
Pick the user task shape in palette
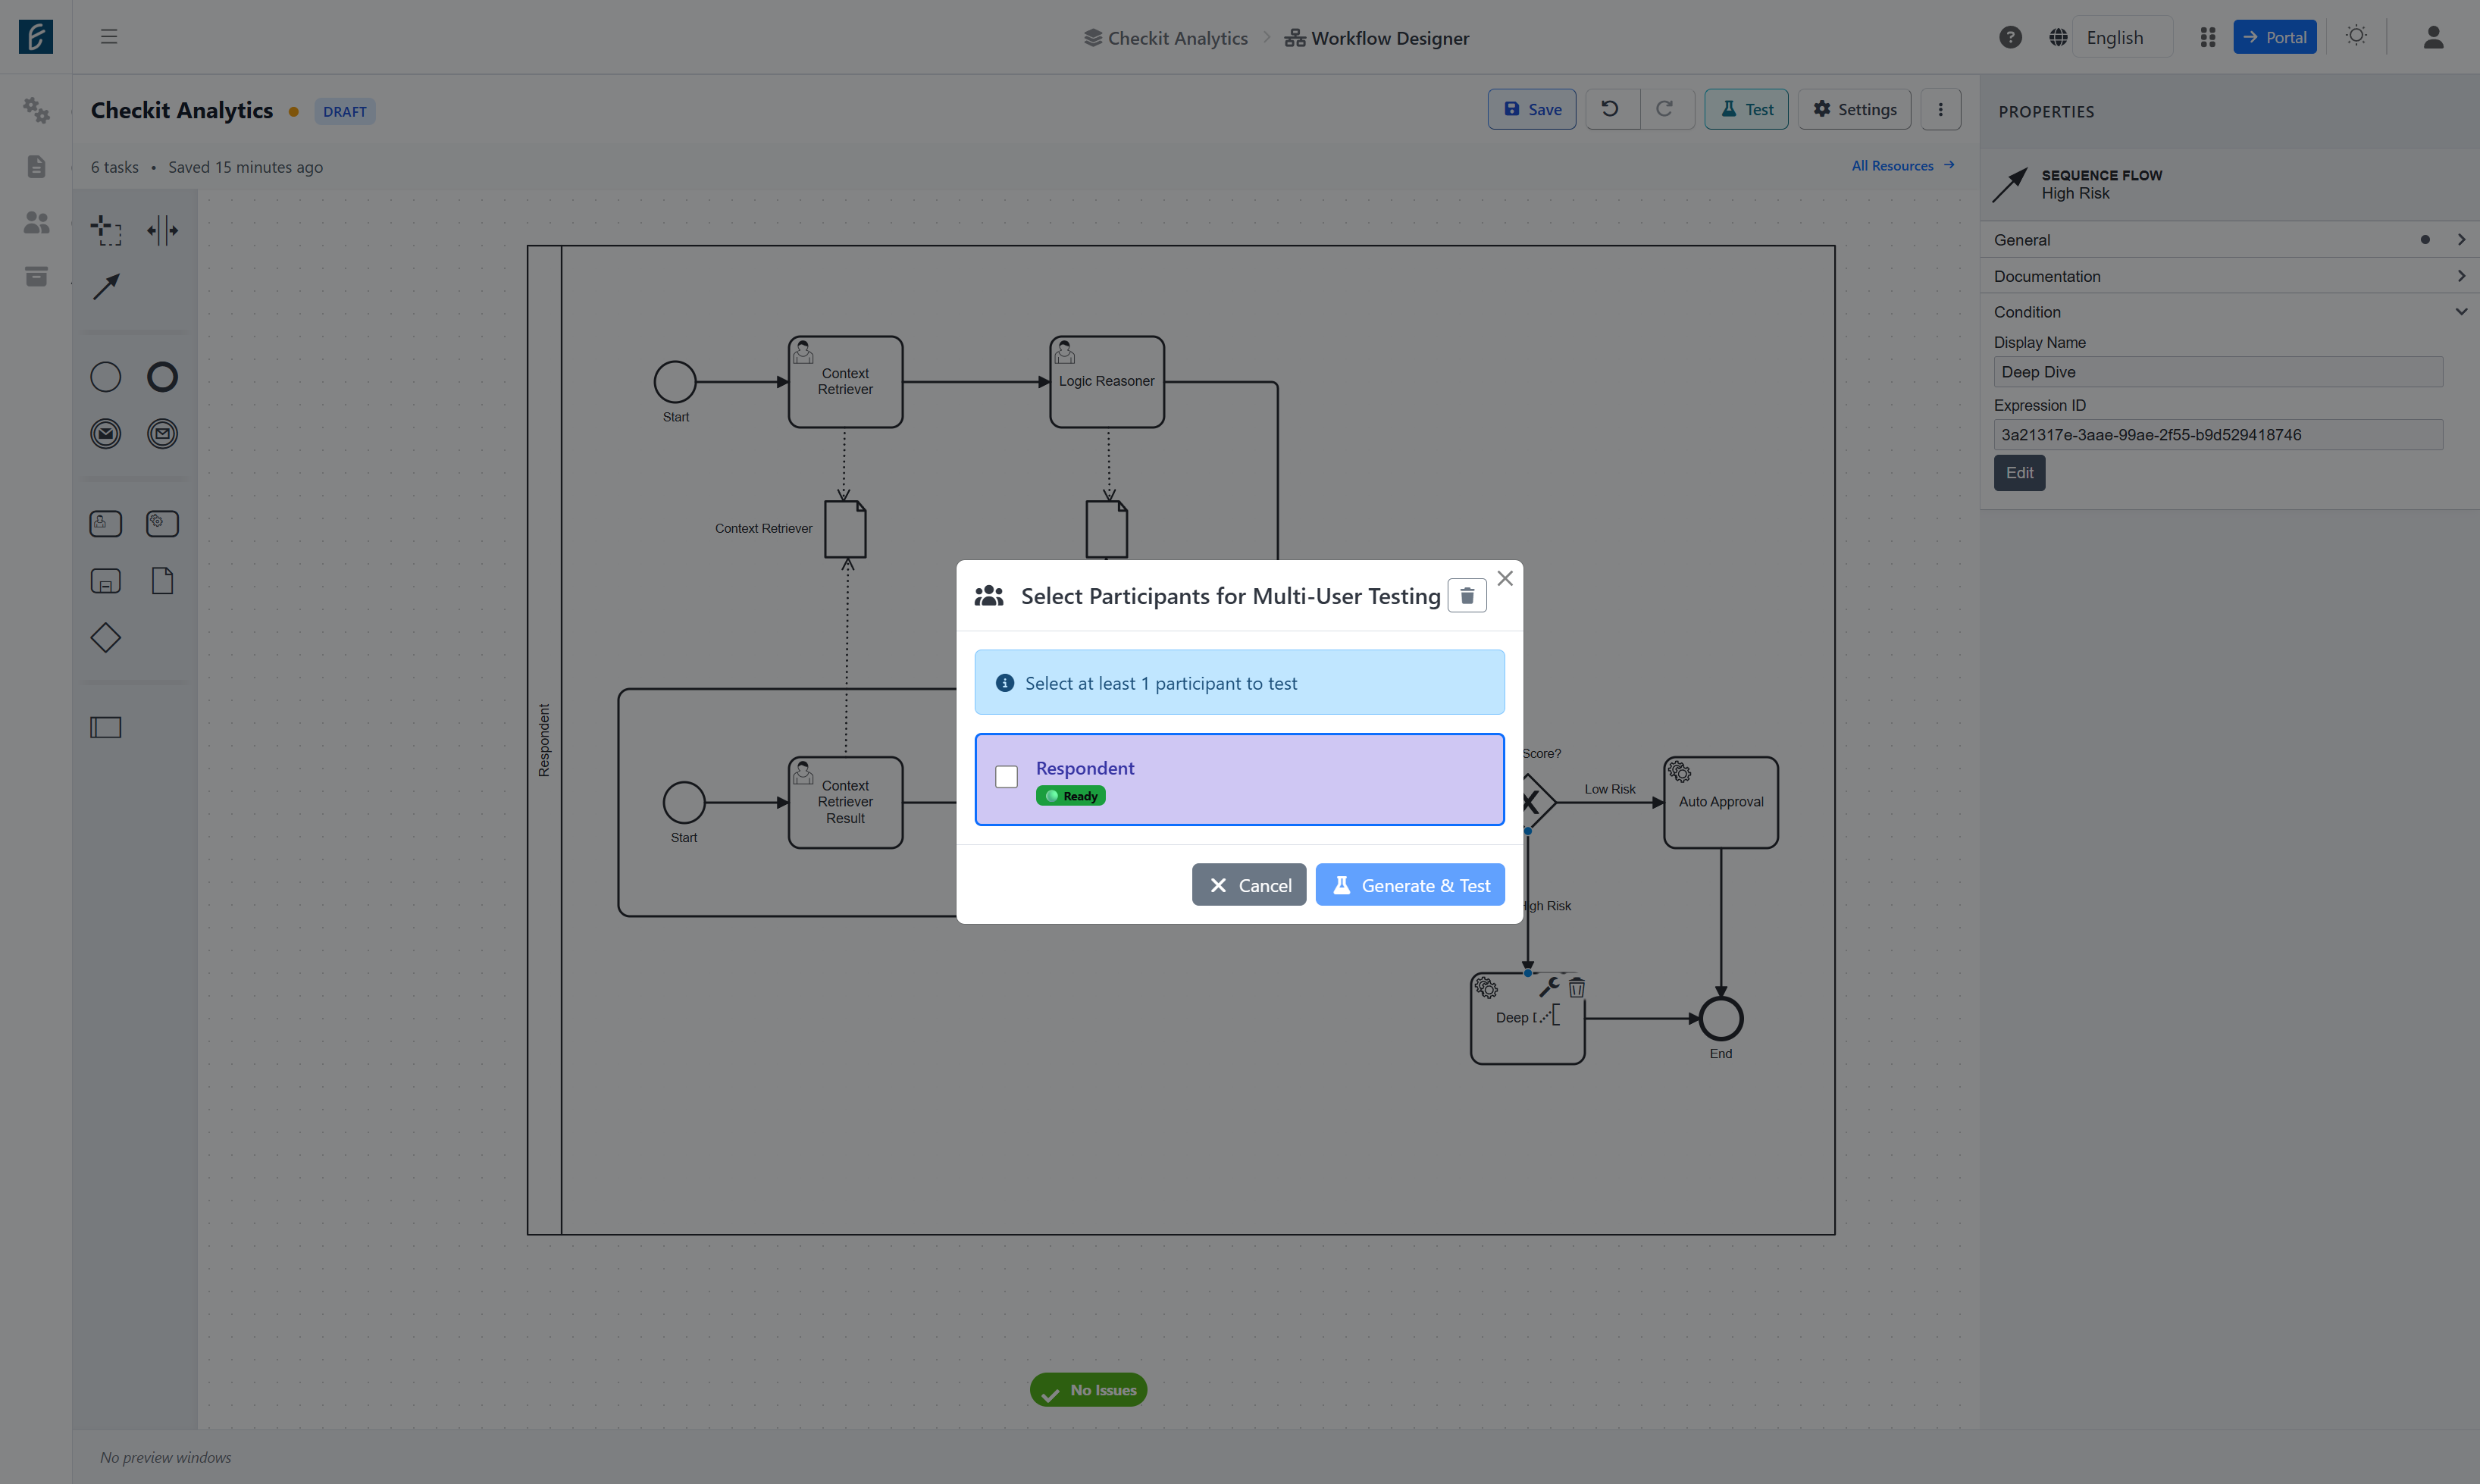coord(106,524)
